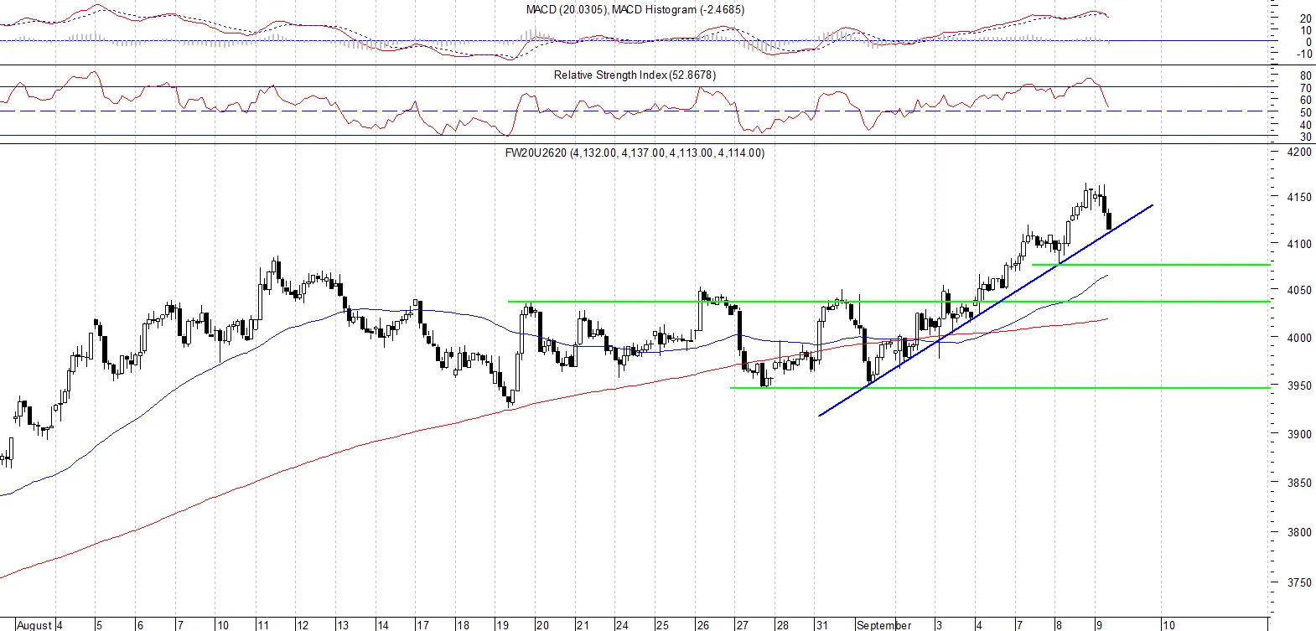This screenshot has width=1316, height=631.
Task: Click the 3950 price axis label
Action: (1299, 385)
